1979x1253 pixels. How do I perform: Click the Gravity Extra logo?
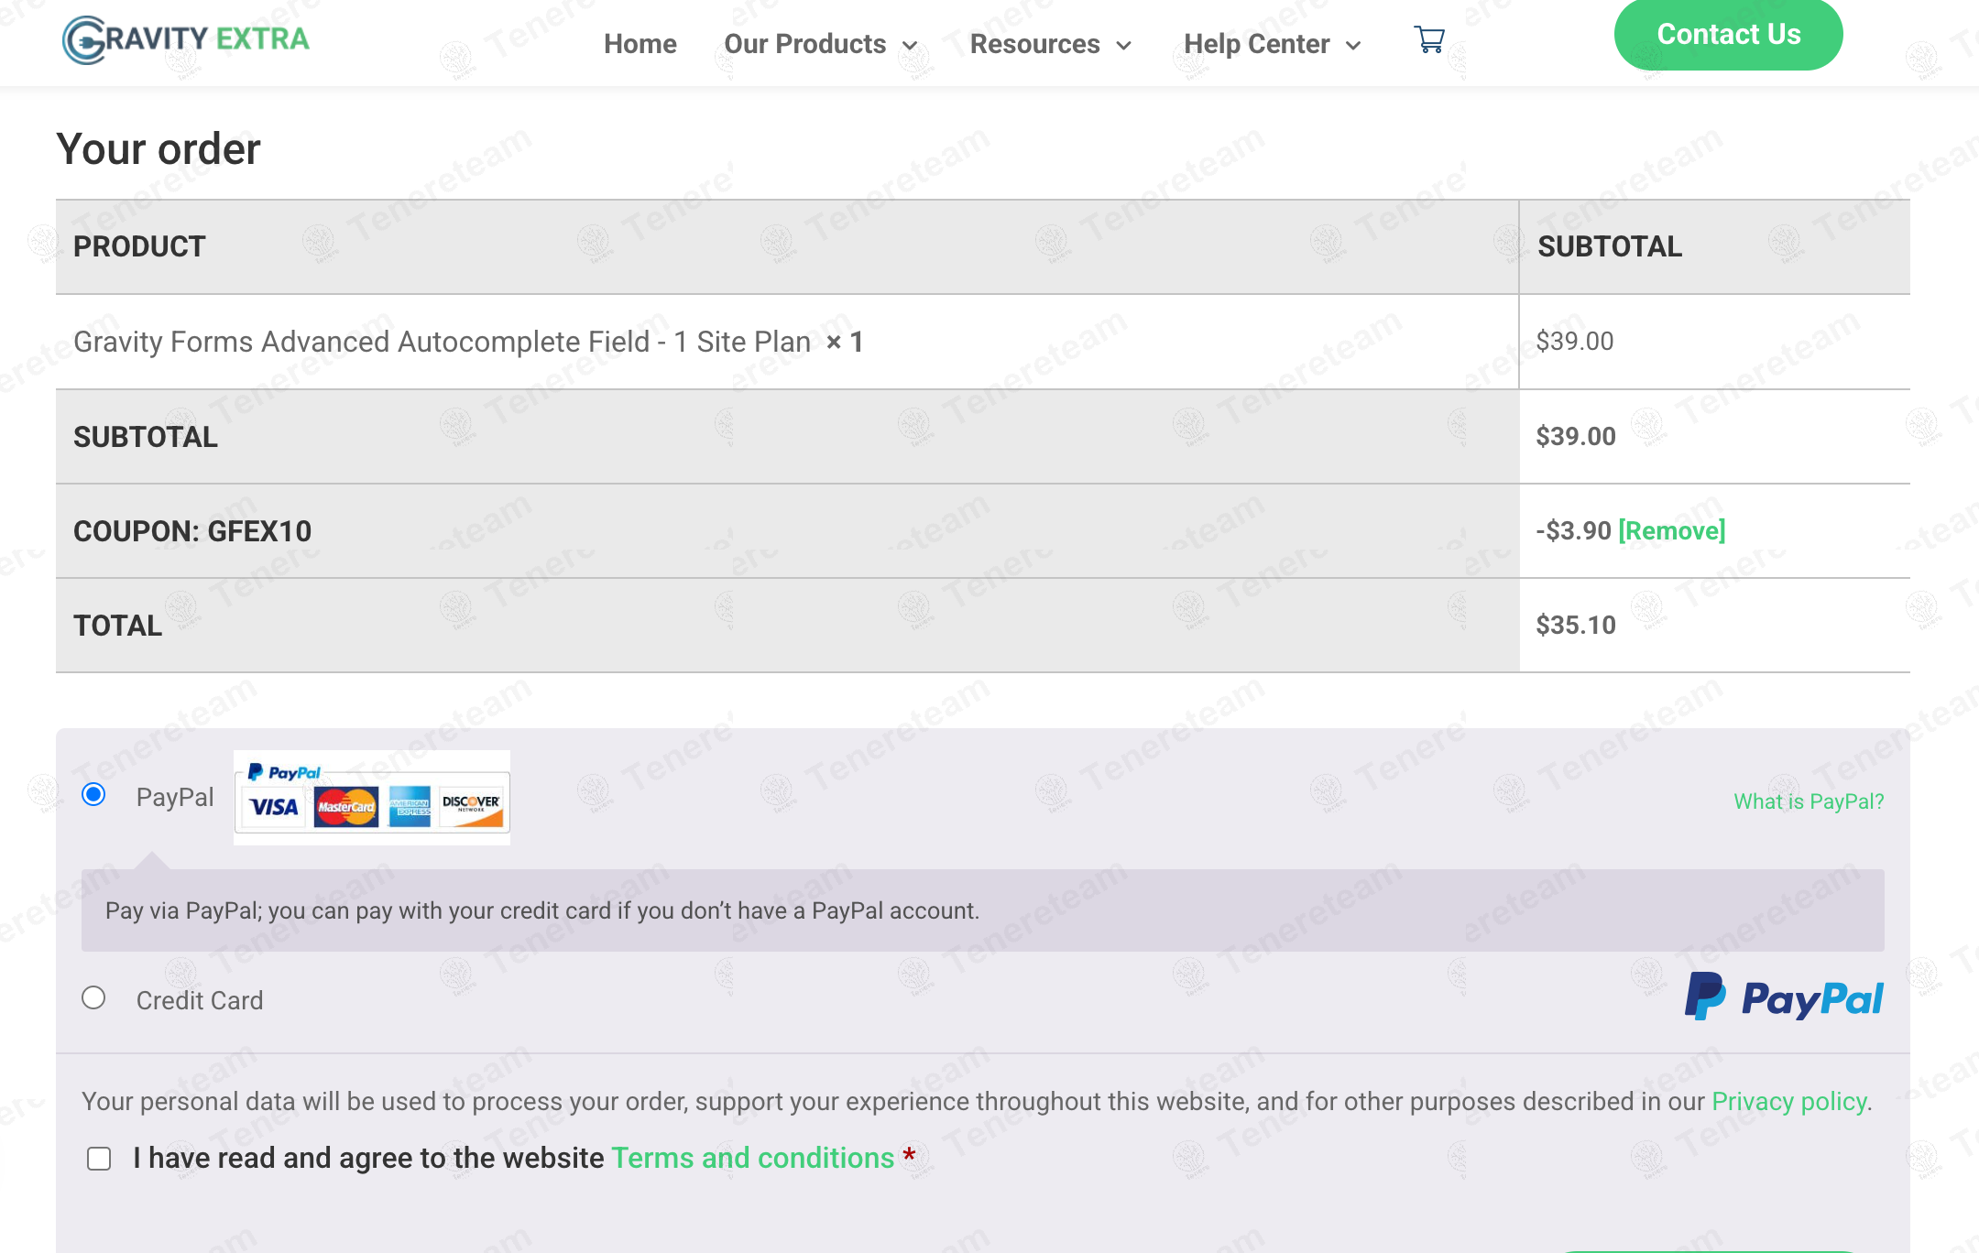pyautogui.click(x=186, y=39)
